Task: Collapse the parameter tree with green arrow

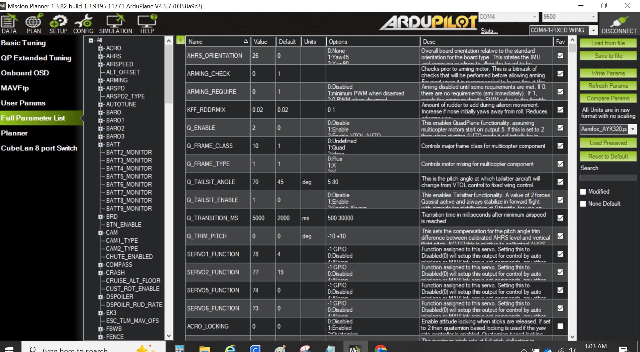Action: tap(180, 40)
